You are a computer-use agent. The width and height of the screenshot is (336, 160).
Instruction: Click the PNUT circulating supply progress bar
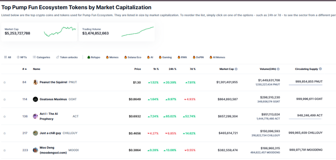tap(305, 85)
